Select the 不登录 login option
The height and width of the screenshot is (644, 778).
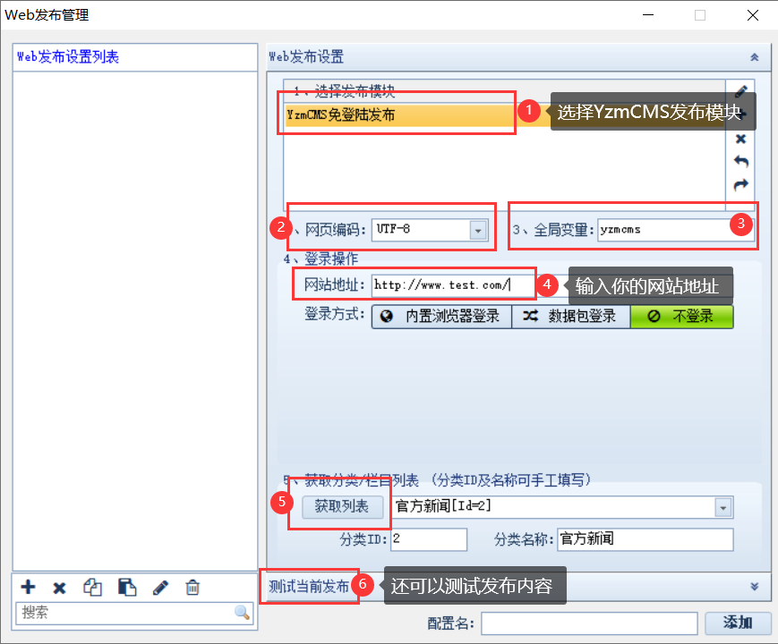681,317
